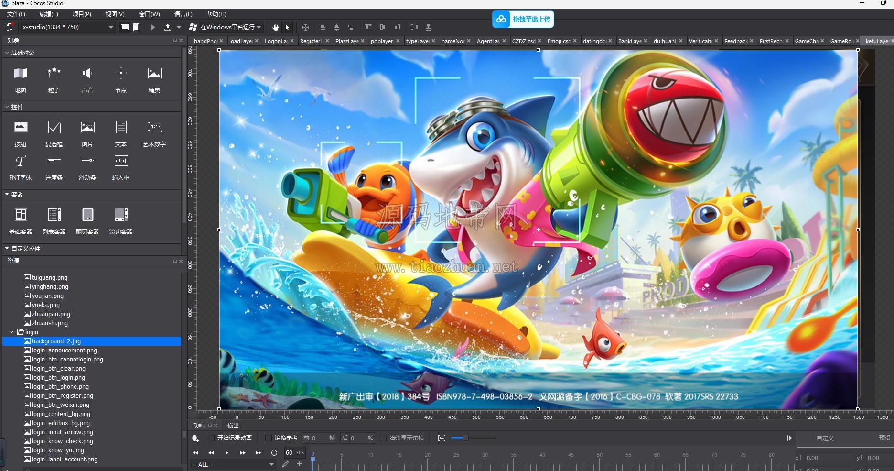
Task: Activate the hand pan tool in toolbar
Action: (275, 27)
